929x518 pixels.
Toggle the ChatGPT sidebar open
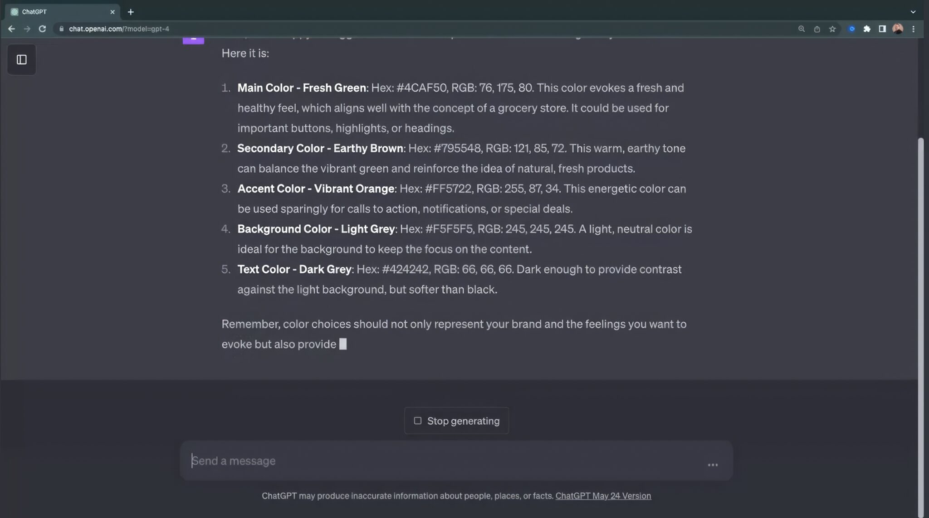point(21,59)
